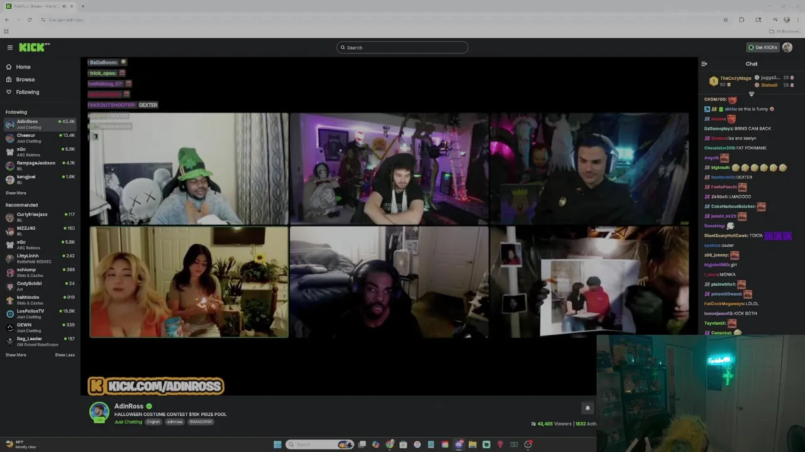Select the BRANDRISK tag
This screenshot has height=452, width=805.
(201, 422)
